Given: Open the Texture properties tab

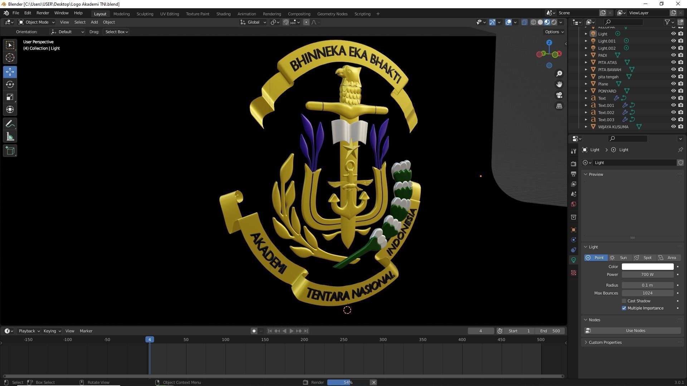Looking at the screenshot, I should (x=574, y=273).
